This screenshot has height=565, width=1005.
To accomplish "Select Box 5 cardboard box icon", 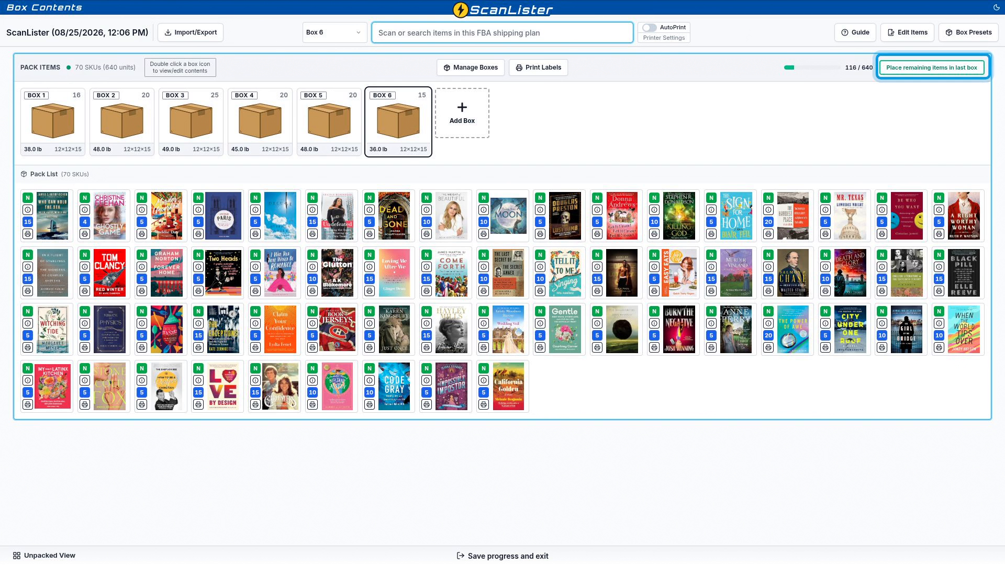I will (329, 121).
